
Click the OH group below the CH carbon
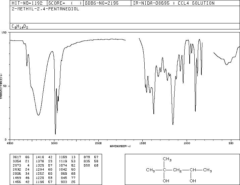[193, 181]
